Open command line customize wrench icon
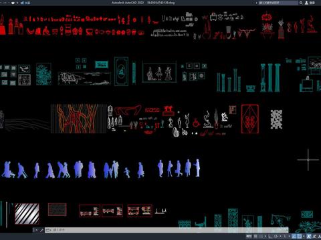The image size is (321, 240). pyautogui.click(x=41, y=230)
